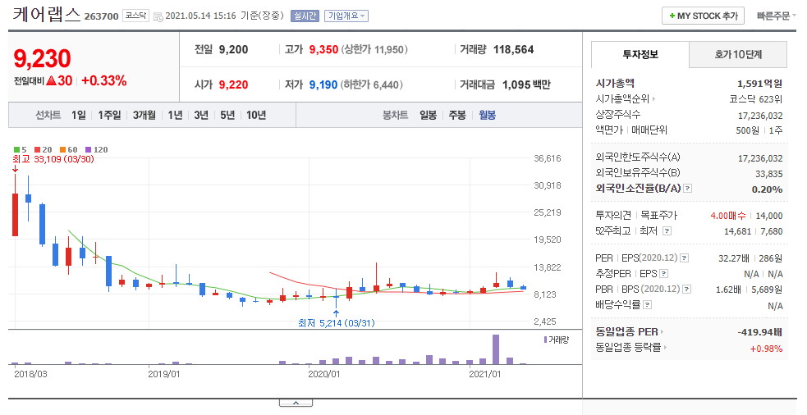Select the 주봉 candlestick chart
Image resolution: width=807 pixels, height=415 pixels.
(457, 115)
